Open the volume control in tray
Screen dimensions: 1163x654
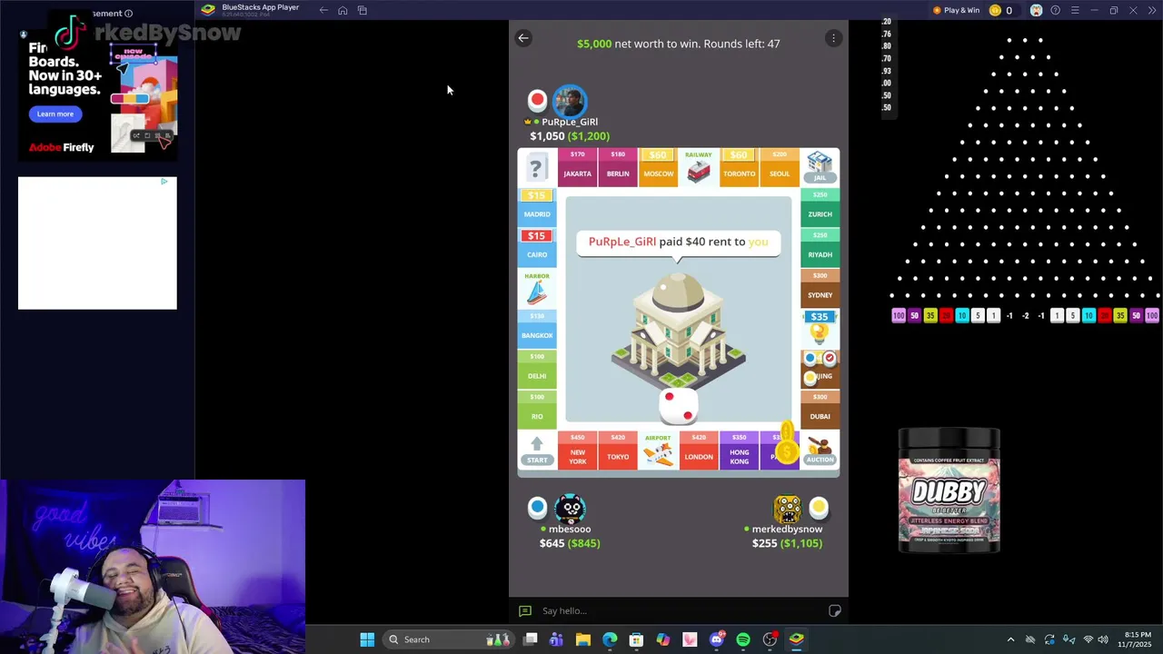pyautogui.click(x=1104, y=639)
